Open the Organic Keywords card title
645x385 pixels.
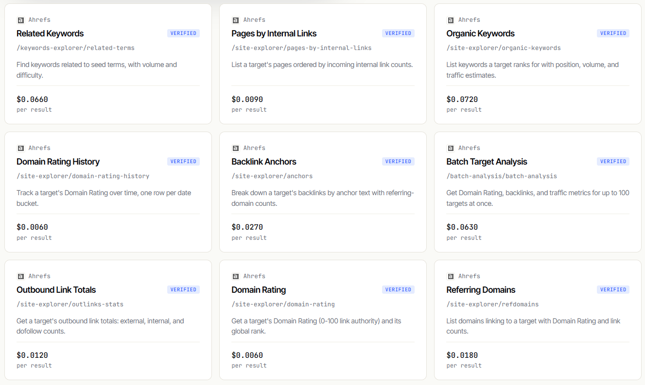(480, 33)
